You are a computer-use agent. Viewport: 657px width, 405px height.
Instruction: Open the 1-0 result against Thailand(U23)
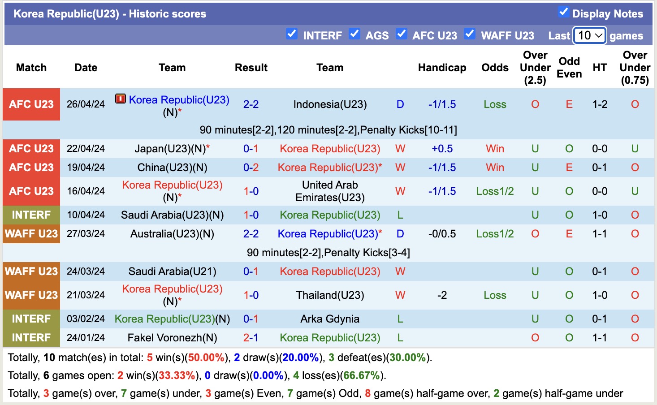(251, 295)
